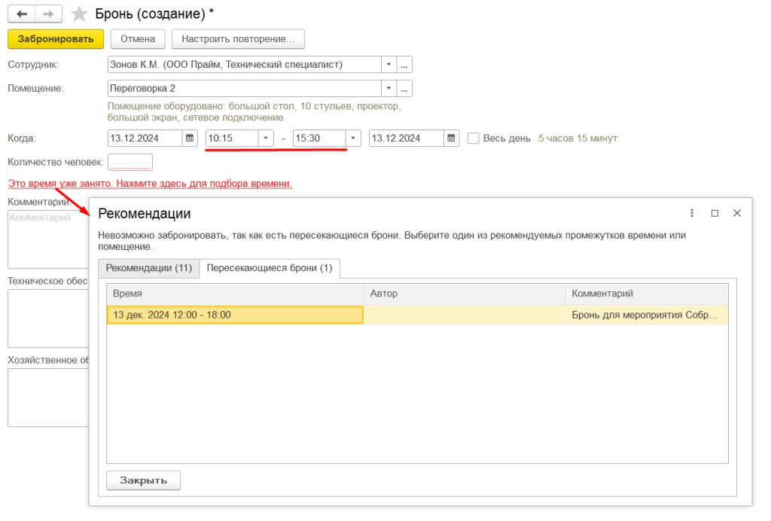Screen dimensions: 771x521
Task: Add booking to favorites with star icon
Action: pyautogui.click(x=79, y=14)
